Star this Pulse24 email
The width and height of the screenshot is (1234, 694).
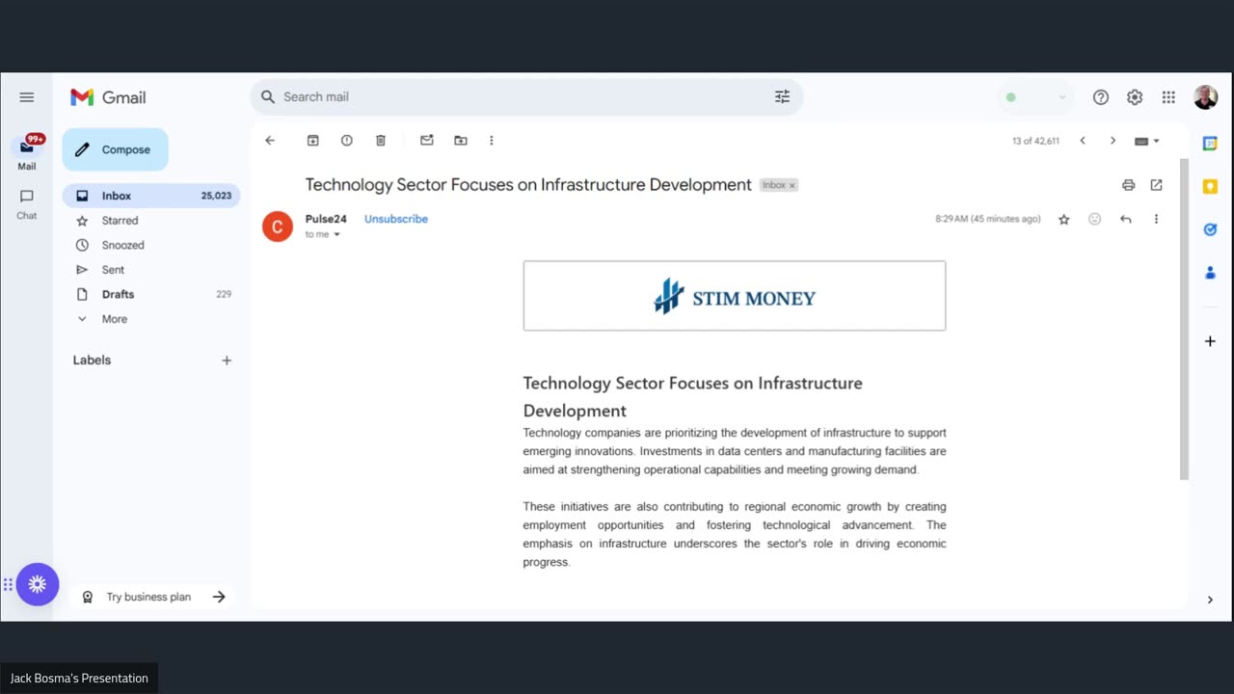[1064, 220]
